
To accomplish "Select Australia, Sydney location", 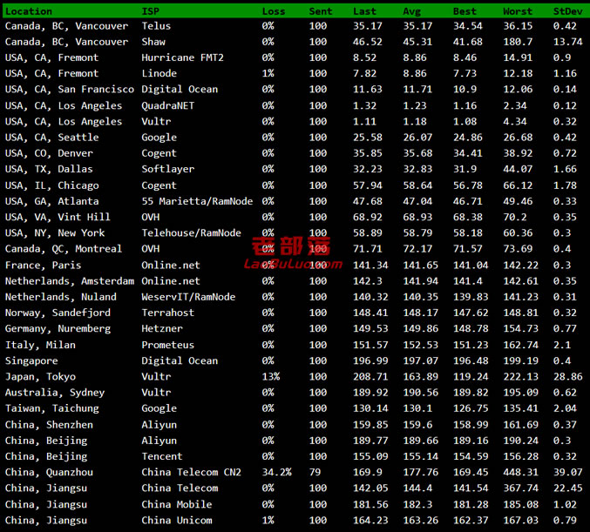I will [55, 392].
